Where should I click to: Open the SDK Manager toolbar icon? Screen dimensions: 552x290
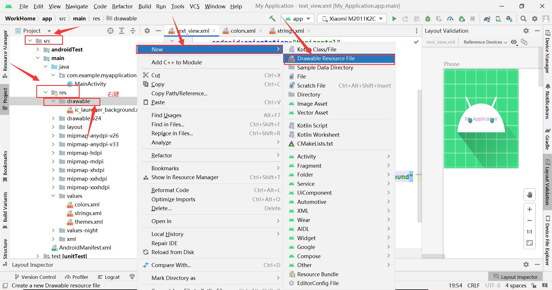tap(509, 19)
